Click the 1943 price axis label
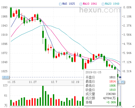 (x=4, y=26)
